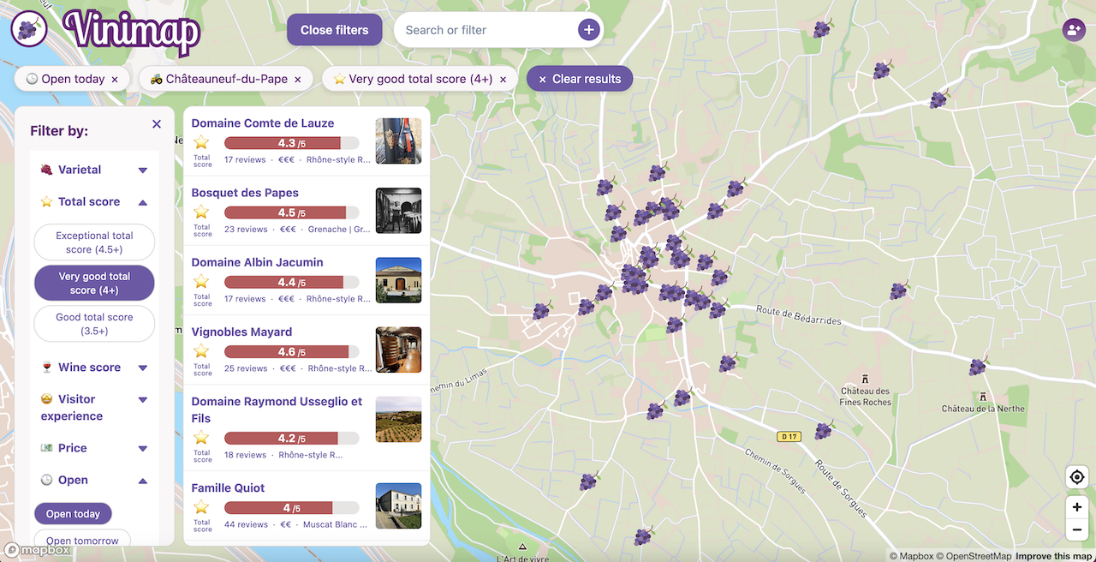Close the Filter by panel

coord(157,124)
